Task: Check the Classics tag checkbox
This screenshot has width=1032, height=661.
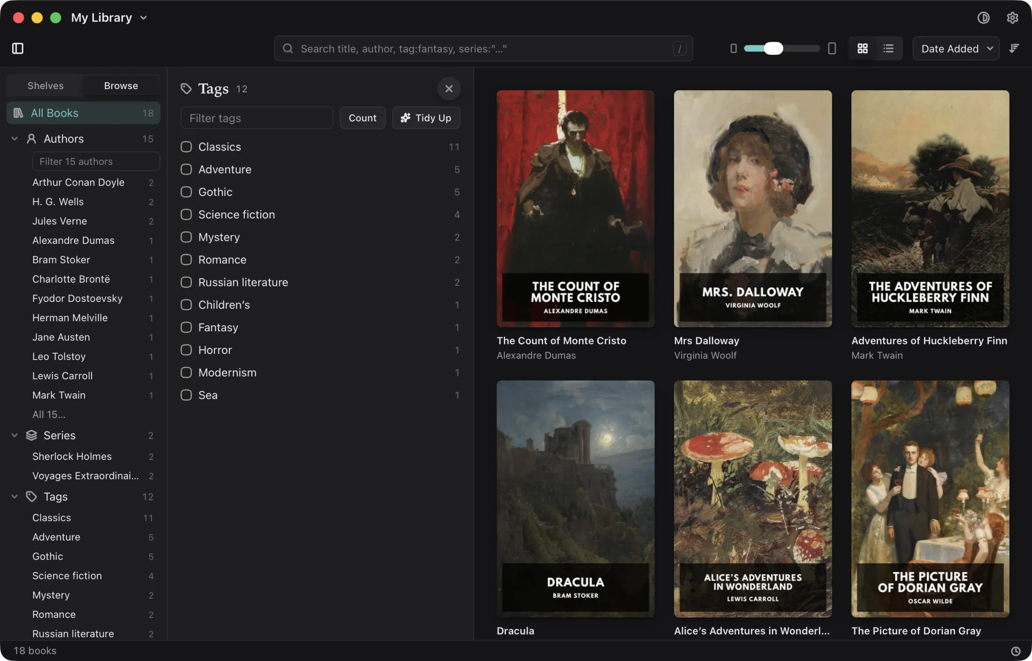Action: pyautogui.click(x=186, y=147)
